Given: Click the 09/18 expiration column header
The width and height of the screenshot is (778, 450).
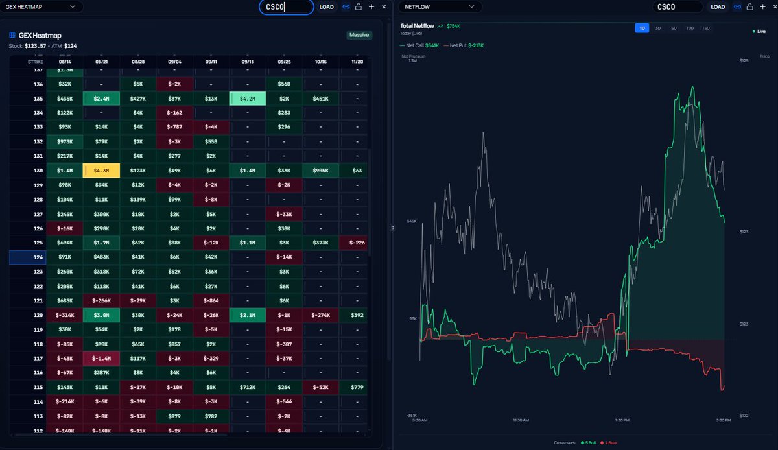Looking at the screenshot, I should point(247,61).
